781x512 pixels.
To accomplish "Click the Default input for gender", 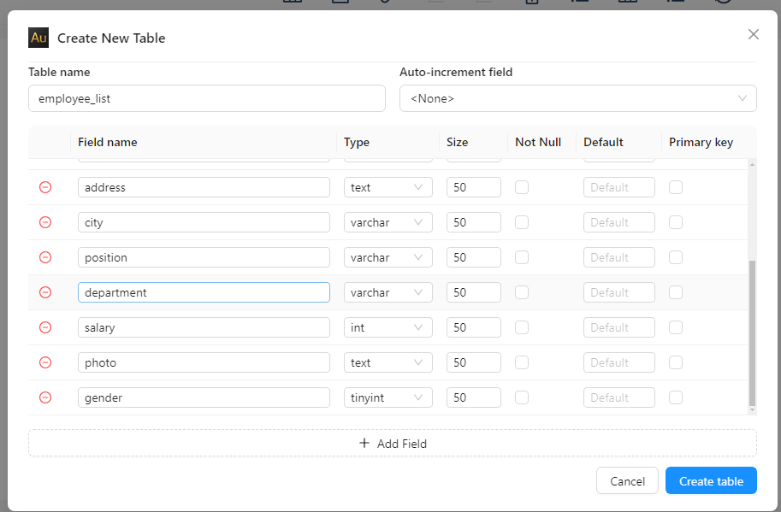I will pos(619,397).
